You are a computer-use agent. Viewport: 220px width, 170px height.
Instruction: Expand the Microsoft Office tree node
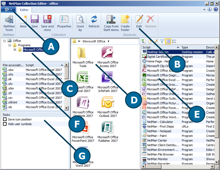[x=15, y=50]
